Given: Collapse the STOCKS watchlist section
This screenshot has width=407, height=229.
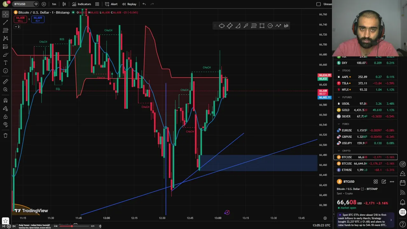Looking at the screenshot, I should [339, 71].
